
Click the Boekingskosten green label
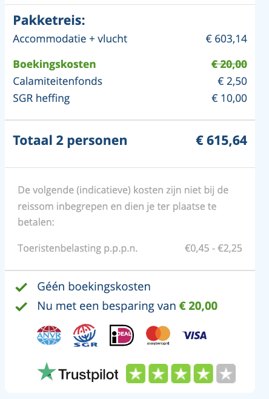click(x=55, y=64)
